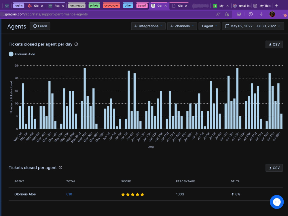Download CSV for tickets closed per agent per day
Screen dimensions: 288x216
(x=274, y=44)
